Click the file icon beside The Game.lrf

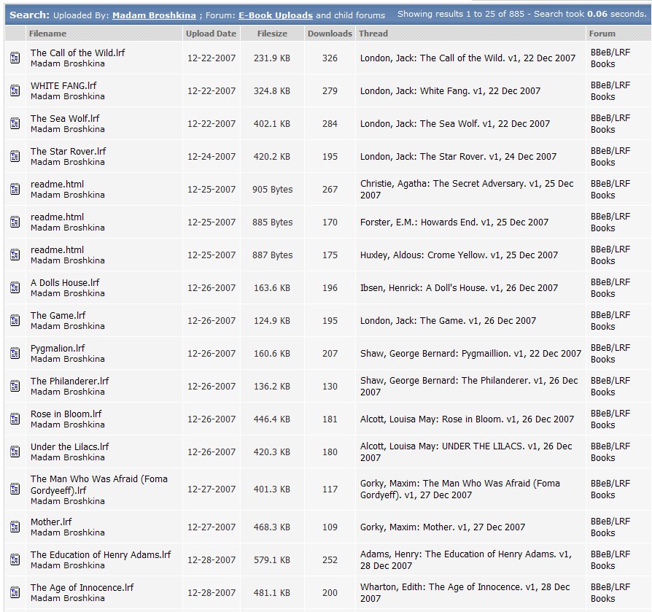click(x=15, y=320)
